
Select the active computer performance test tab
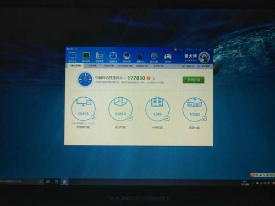tap(75, 65)
